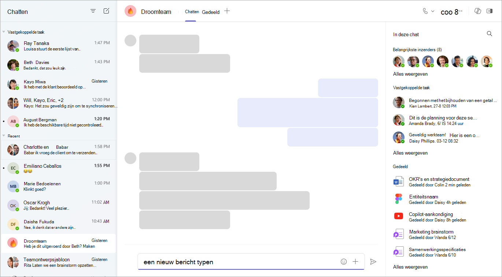Open chat with Ray Tanaka

point(59,46)
